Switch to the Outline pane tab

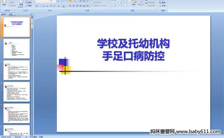pos(10,14)
